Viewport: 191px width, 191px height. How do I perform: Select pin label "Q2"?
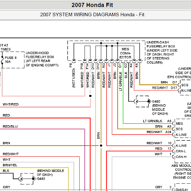pyautogui.click(x=126, y=65)
